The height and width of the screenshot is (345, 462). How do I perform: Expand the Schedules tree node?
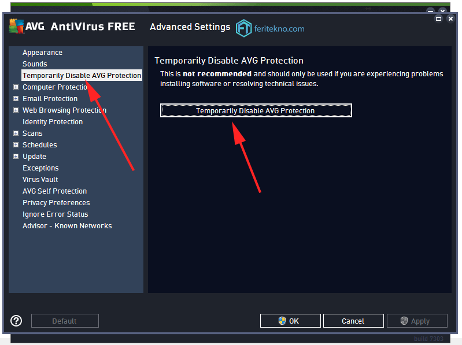tap(16, 145)
